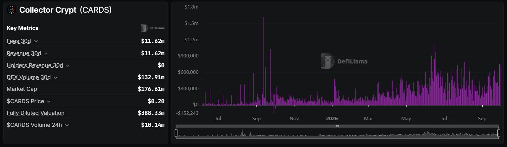Click the Fees value $11.62m
The image size is (507, 147).
click(x=153, y=41)
